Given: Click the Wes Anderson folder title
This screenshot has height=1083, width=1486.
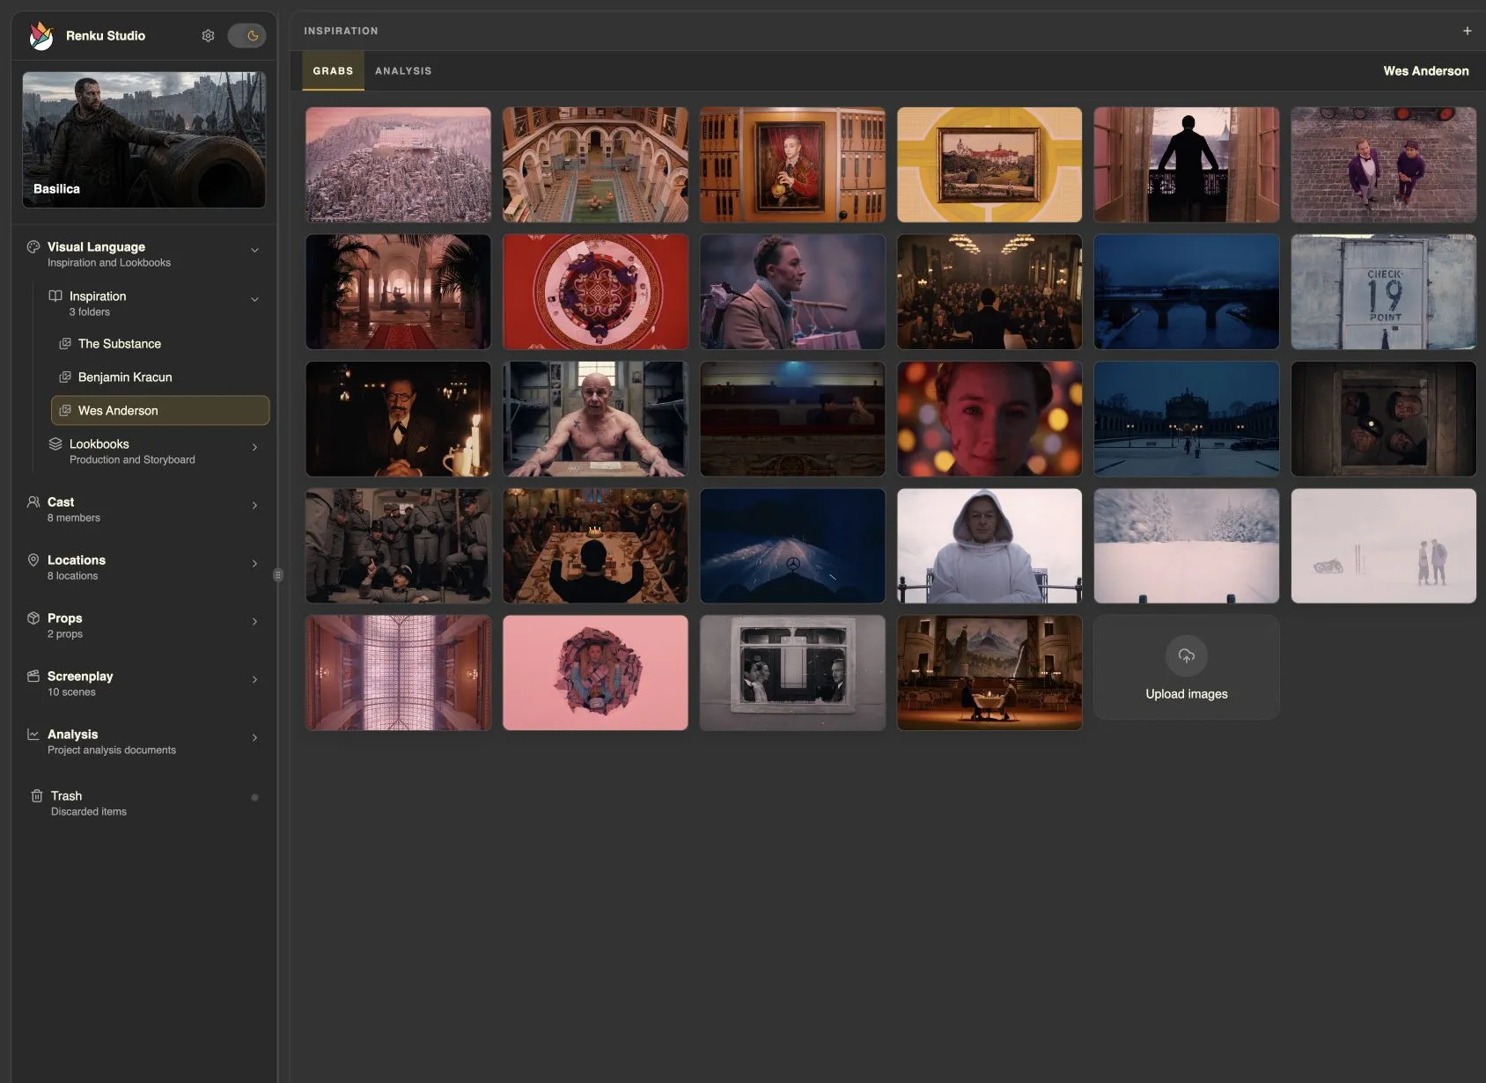Looking at the screenshot, I should click(1425, 71).
